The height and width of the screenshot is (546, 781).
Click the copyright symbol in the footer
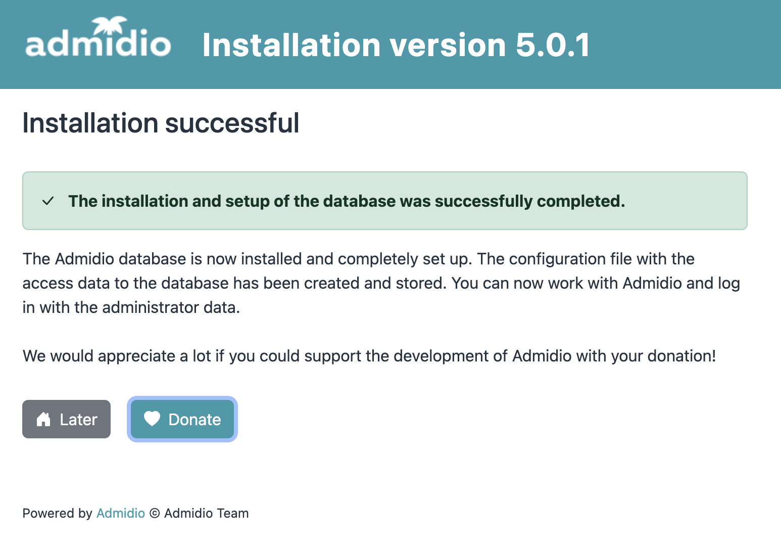(155, 514)
